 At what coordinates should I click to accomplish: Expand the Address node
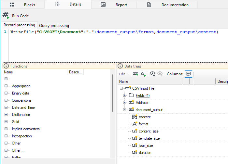(124, 102)
